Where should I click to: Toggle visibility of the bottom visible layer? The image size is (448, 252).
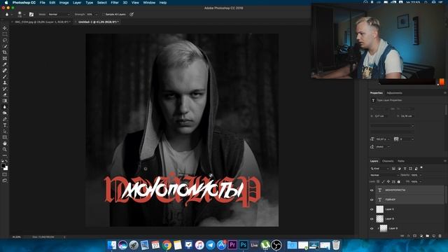pos(372,229)
